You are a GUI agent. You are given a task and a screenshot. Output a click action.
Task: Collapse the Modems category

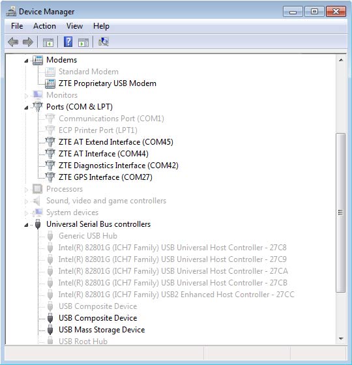[26, 61]
